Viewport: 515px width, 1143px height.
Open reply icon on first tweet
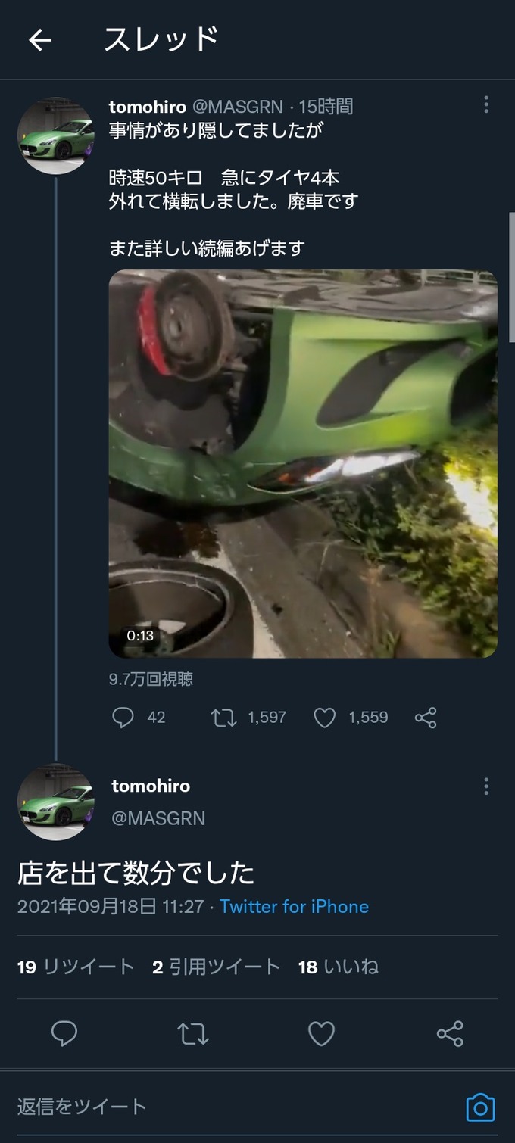pyautogui.click(x=123, y=718)
